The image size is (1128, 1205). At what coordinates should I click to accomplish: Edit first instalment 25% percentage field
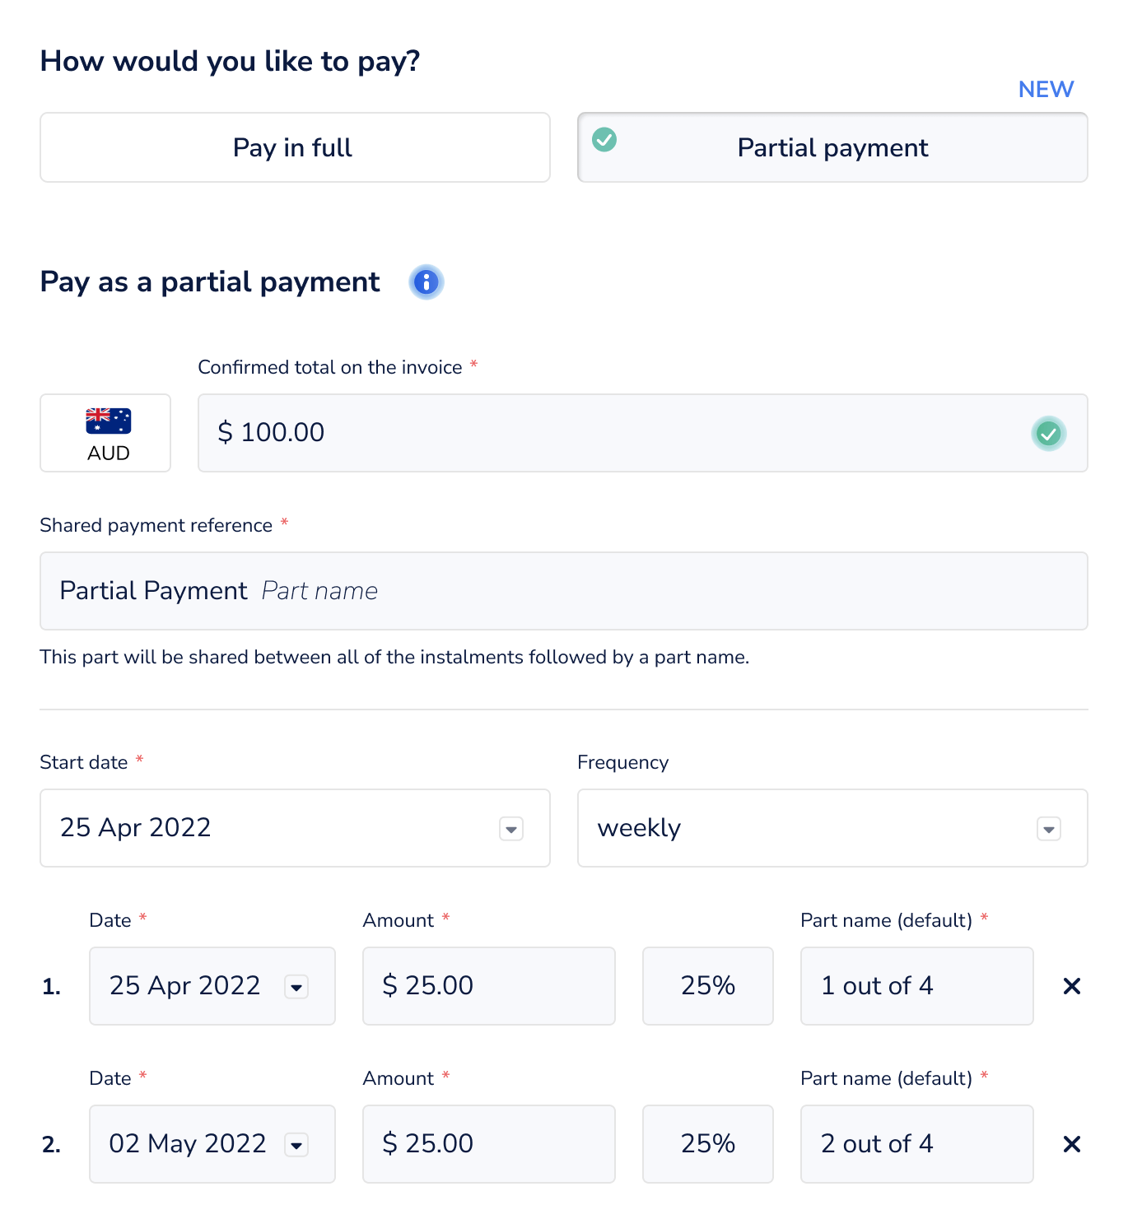click(x=707, y=986)
